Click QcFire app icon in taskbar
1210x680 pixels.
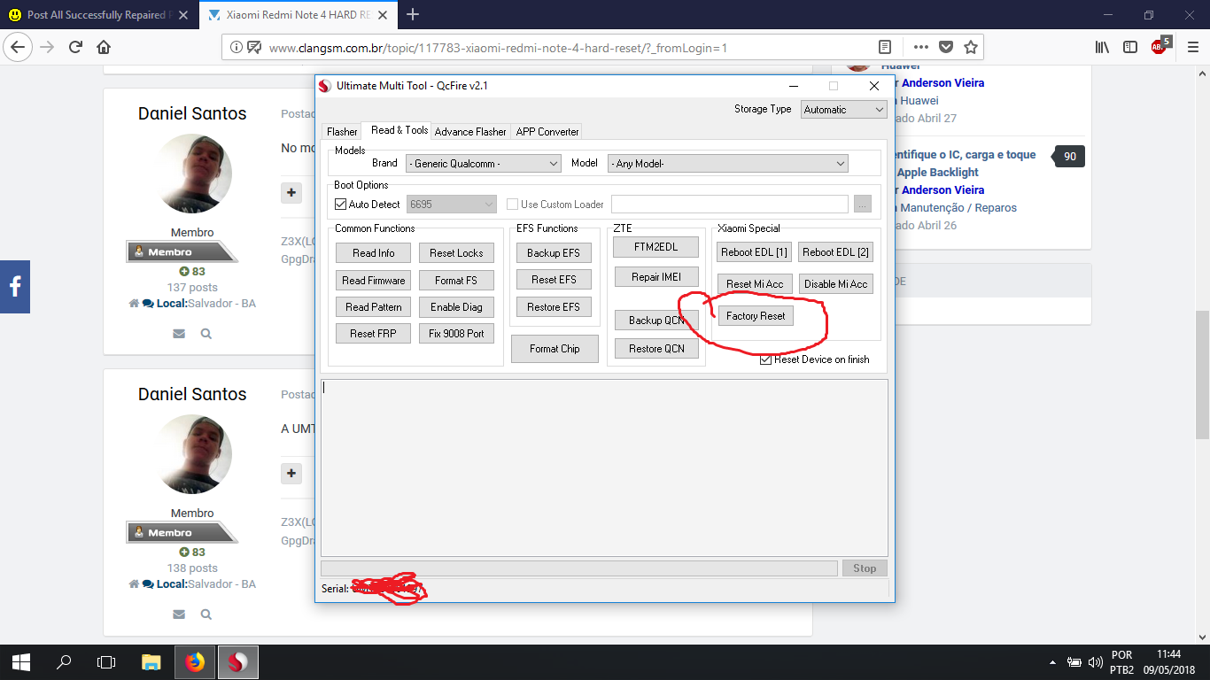click(x=237, y=661)
